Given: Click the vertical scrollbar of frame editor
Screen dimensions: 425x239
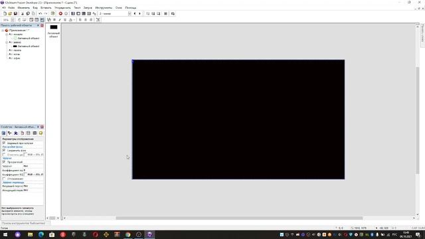Looking at the screenshot, I should click(418, 120).
